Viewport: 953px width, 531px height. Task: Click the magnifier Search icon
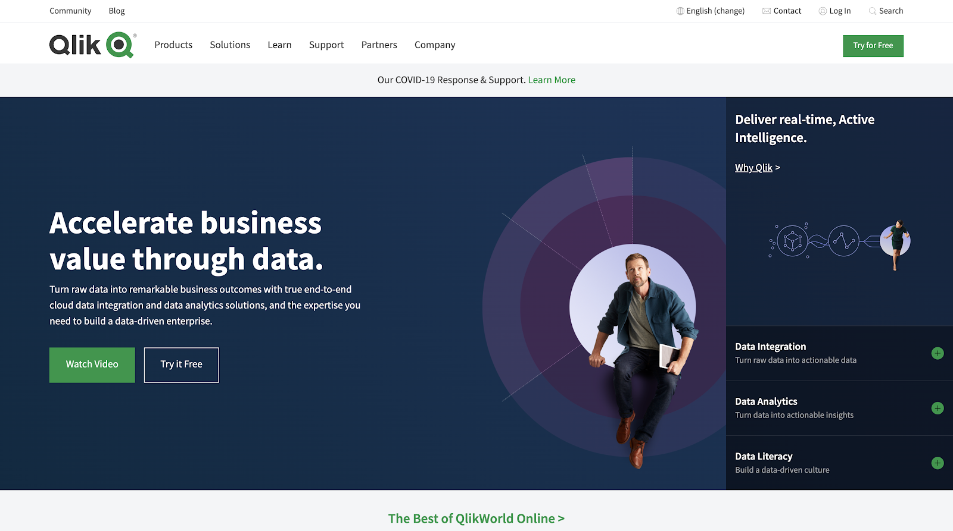(x=873, y=11)
